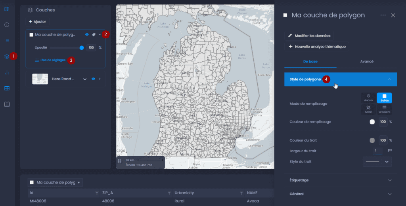This screenshot has width=406, height=206.
Task: Click cell MI48006
Action: click(38, 201)
